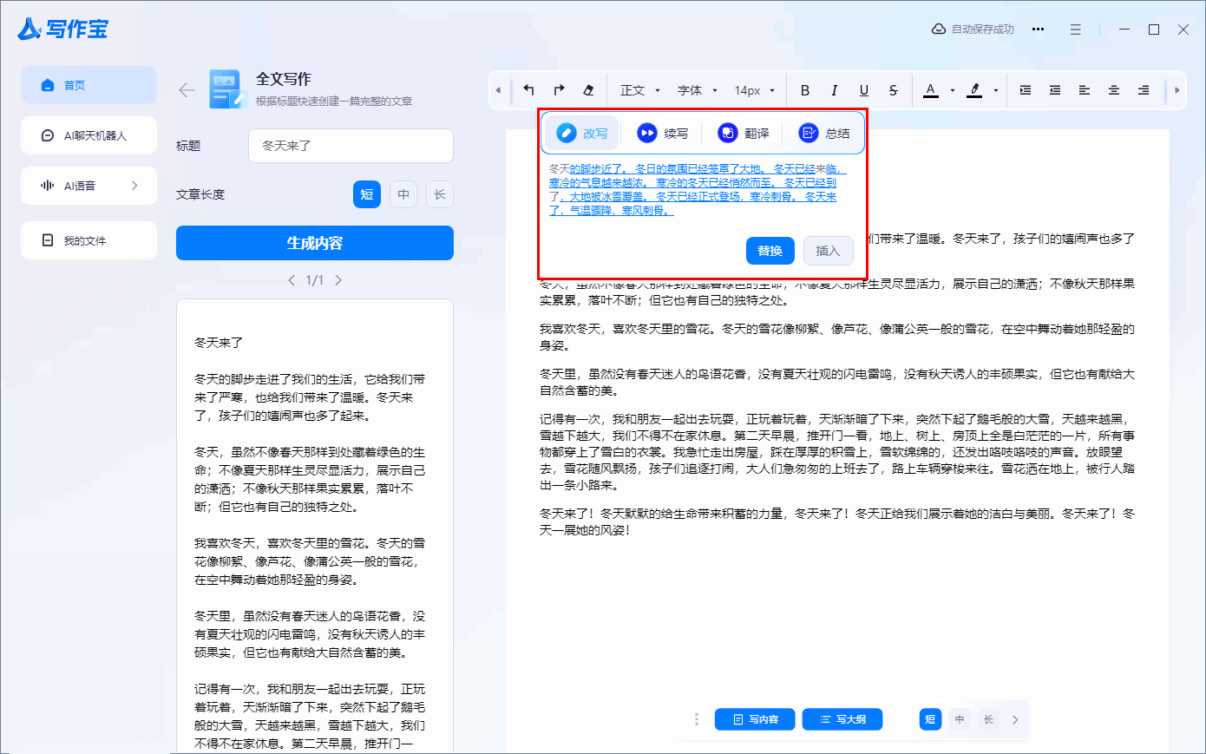This screenshot has width=1206, height=754.
Task: Click the 全文写作 document icon
Action: [227, 89]
